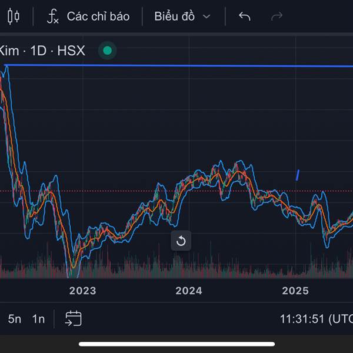Tap the green market status dot
353x353 pixels.
click(107, 51)
